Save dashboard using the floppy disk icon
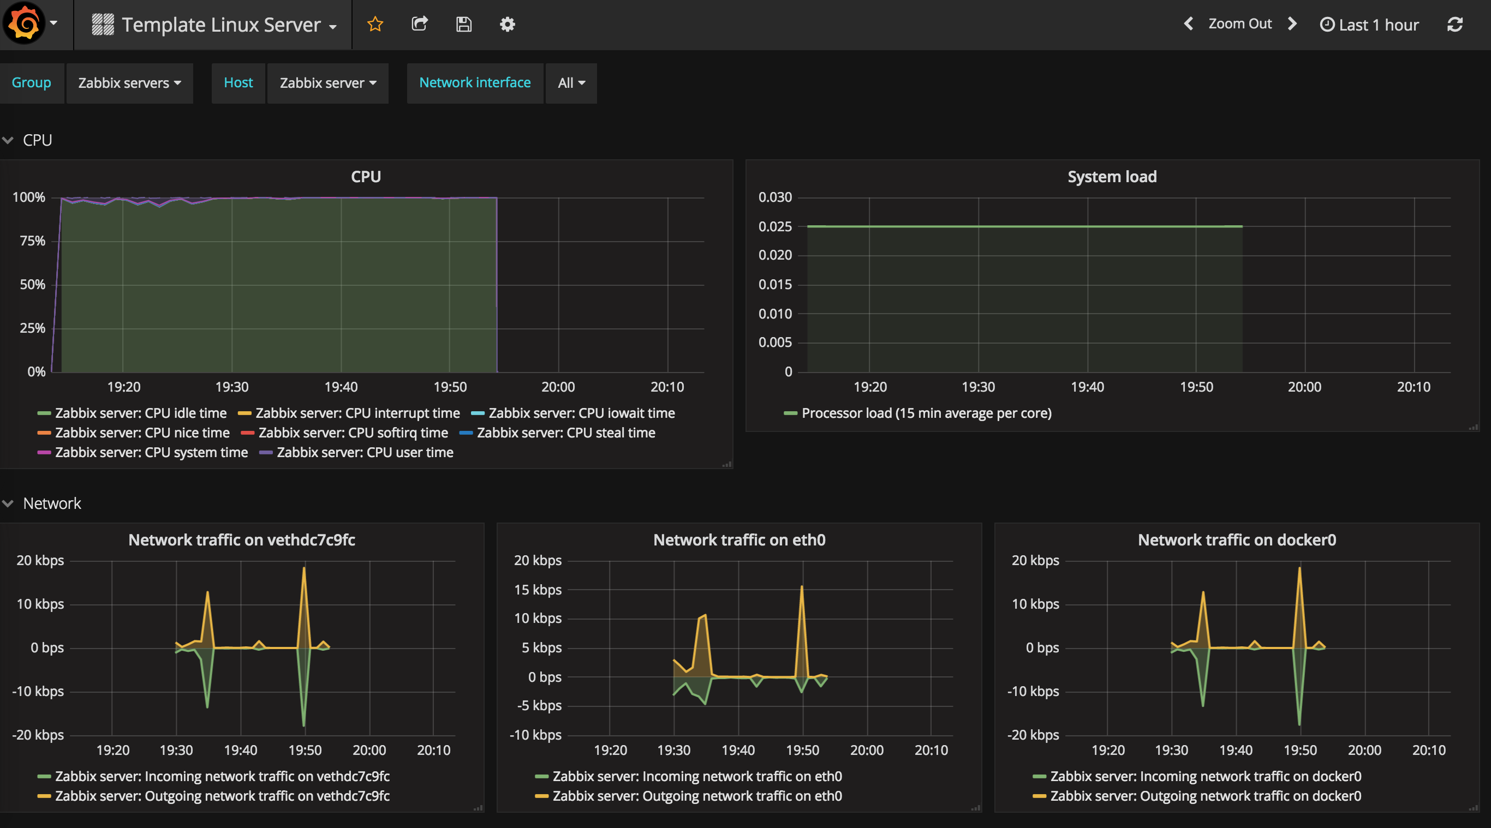Screen dimensions: 1491x828 [464, 25]
